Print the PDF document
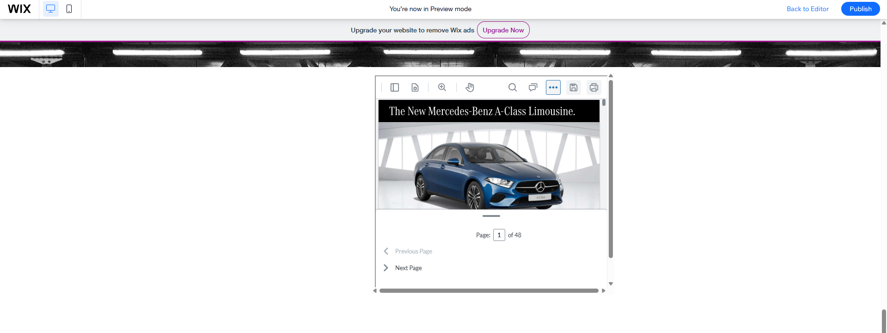 (594, 87)
